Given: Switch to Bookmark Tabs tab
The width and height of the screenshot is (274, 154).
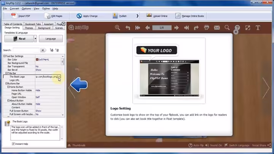Looking at the screenshot, I should point(33,24).
